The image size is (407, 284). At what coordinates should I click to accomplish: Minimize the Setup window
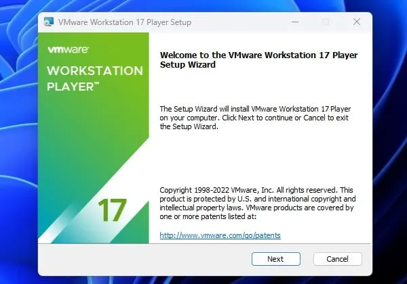point(295,22)
